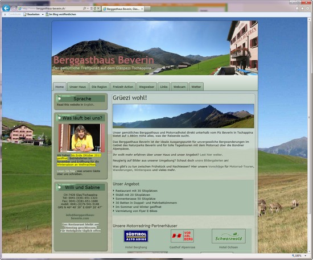Open Favorites with the star icon
Screen dimensions: 313x260
pyautogui.click(x=302, y=9)
